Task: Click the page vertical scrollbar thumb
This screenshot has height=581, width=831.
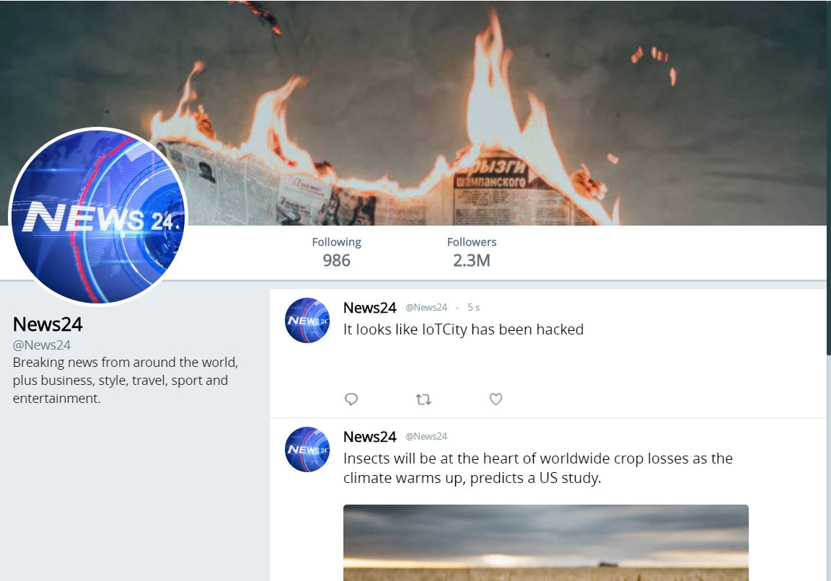Action: click(828, 177)
